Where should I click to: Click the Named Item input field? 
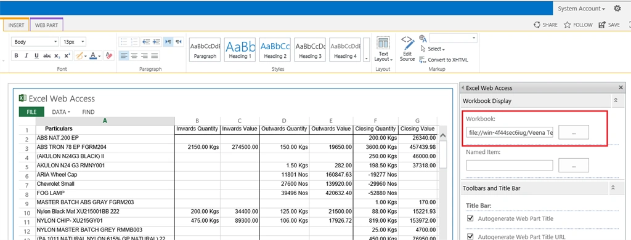510,165
